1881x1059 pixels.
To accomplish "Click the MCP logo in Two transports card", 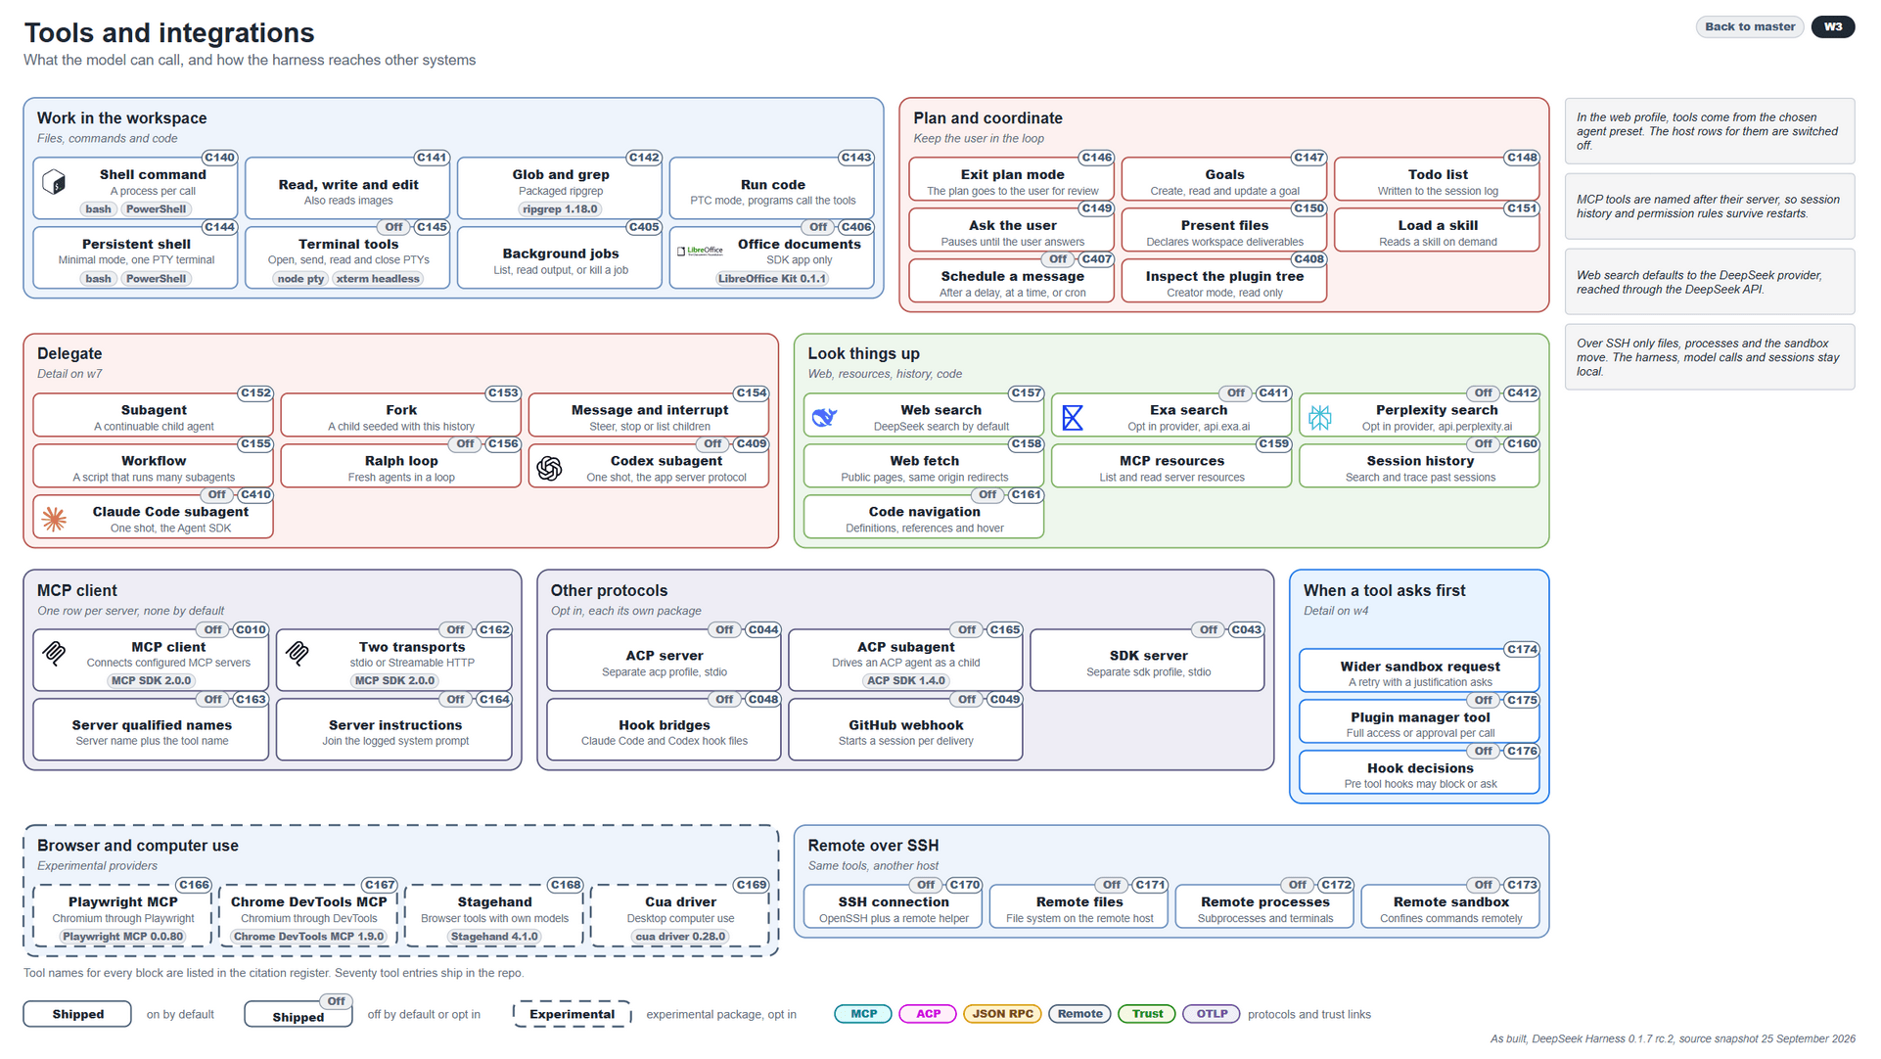I will pos(298,654).
